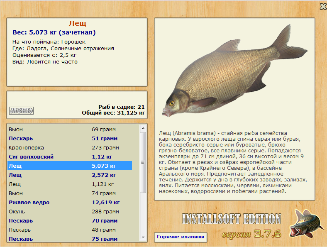Select the Вьюн 69 грамм row
This screenshot has width=327, height=247.
coord(70,130)
